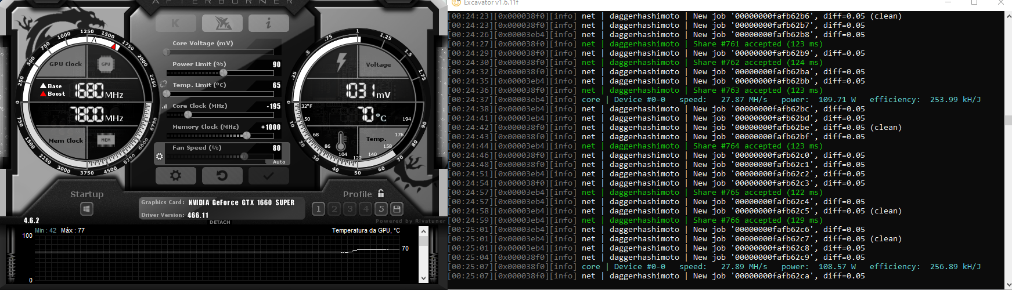
Task: Click the Memory Clock slider handle
Action: pos(247,135)
